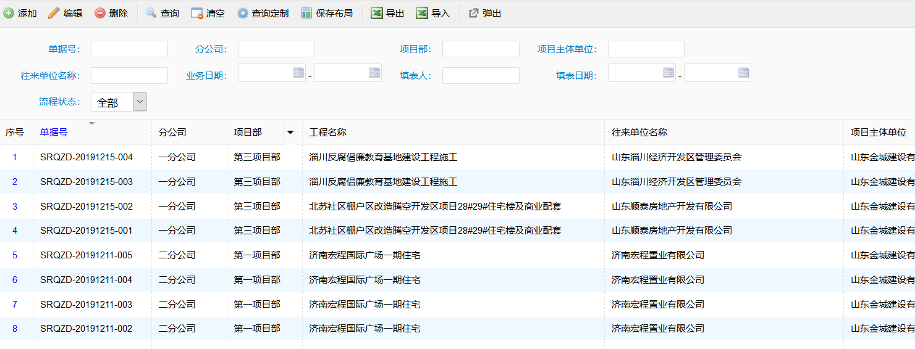
Task: Focus the 分公司 input field
Action: (276, 49)
